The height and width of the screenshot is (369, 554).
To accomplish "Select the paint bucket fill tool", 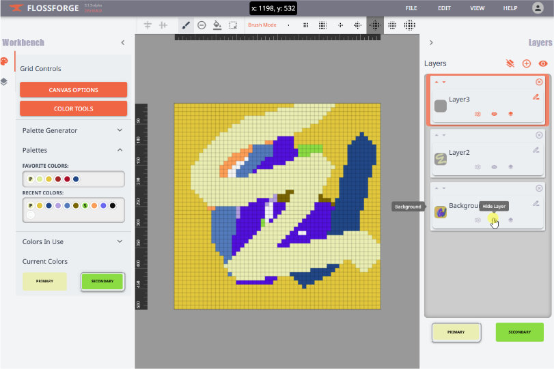I will (x=217, y=25).
